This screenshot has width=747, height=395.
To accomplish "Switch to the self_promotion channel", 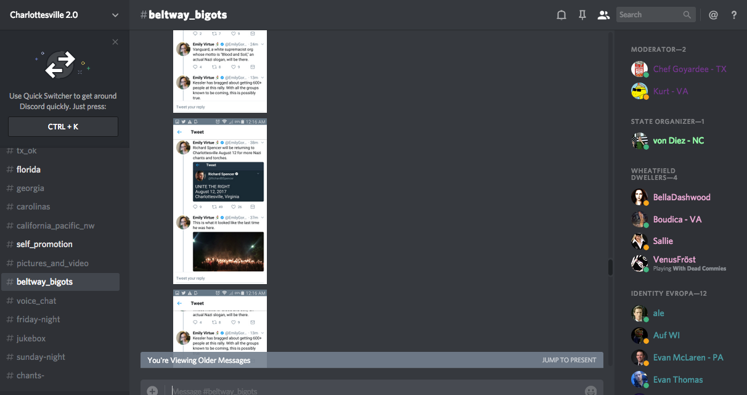I will 44,244.
